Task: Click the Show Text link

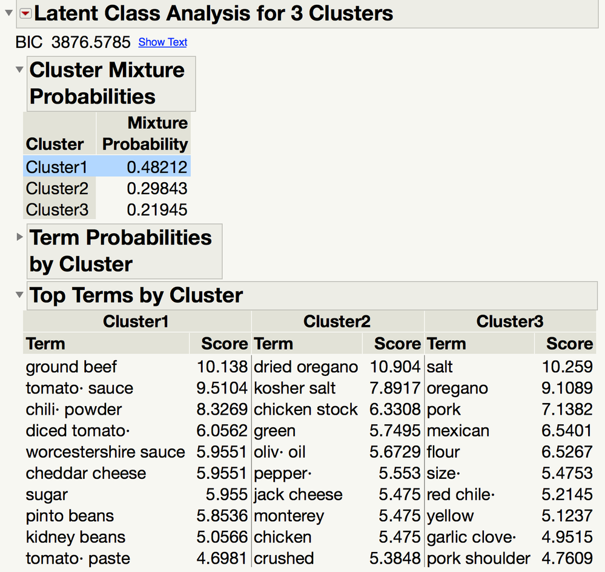Action: [x=163, y=42]
